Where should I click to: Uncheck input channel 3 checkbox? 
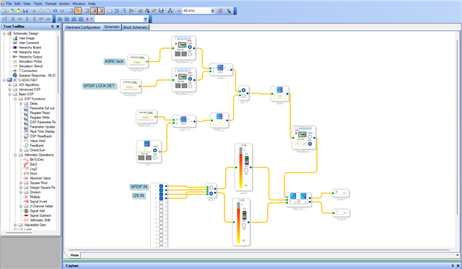161,198
